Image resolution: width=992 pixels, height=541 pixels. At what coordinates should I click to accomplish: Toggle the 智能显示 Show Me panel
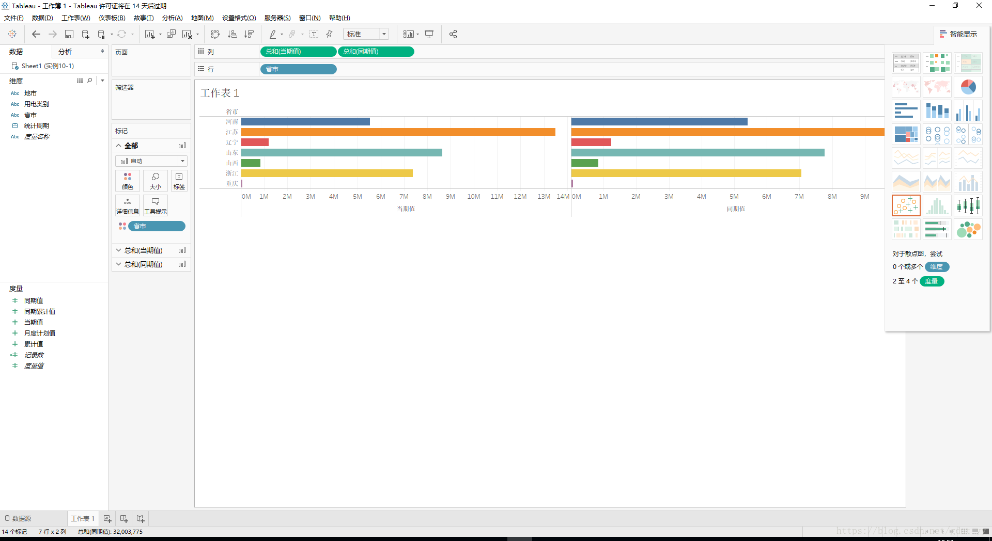point(958,34)
